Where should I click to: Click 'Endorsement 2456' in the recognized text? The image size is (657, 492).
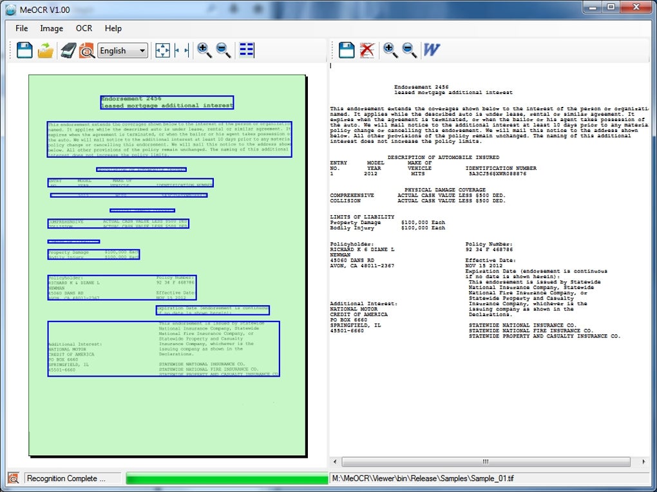coord(421,87)
